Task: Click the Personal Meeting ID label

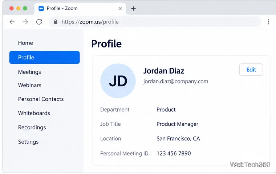Action: [124, 153]
